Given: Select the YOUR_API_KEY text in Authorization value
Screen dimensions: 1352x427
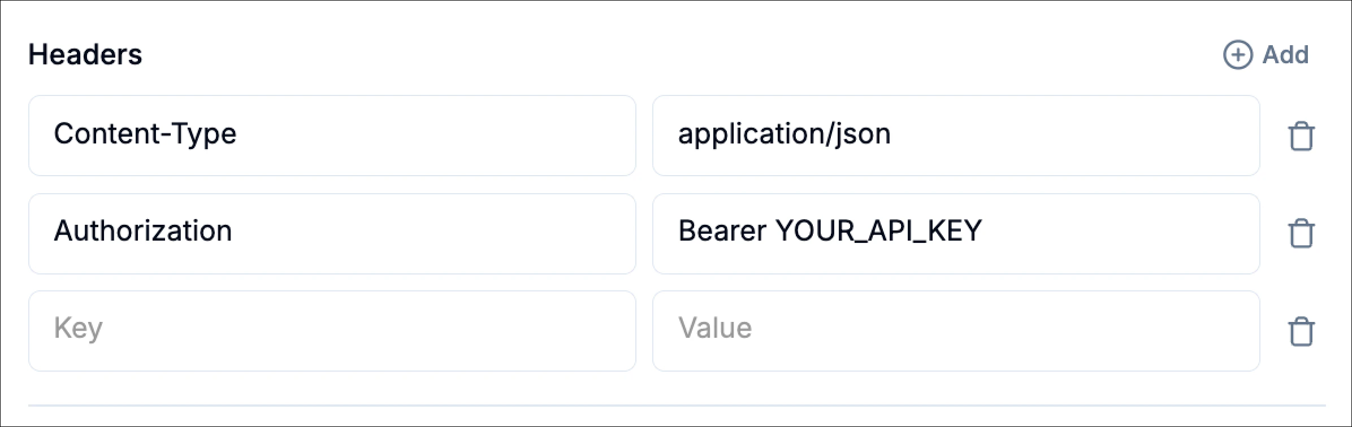Looking at the screenshot, I should 879,230.
